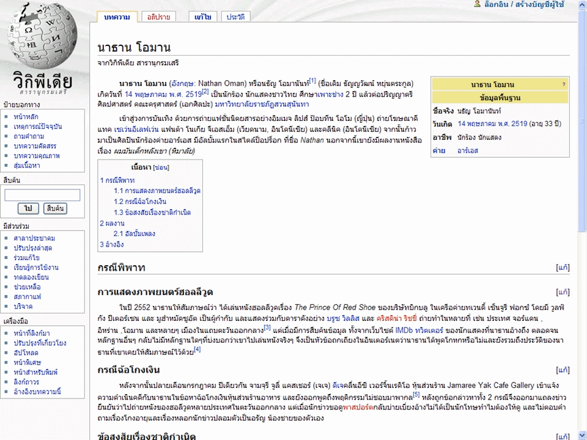Click the user icon beside ล็อกอิน
This screenshot has width=587, height=440.
click(x=478, y=4)
